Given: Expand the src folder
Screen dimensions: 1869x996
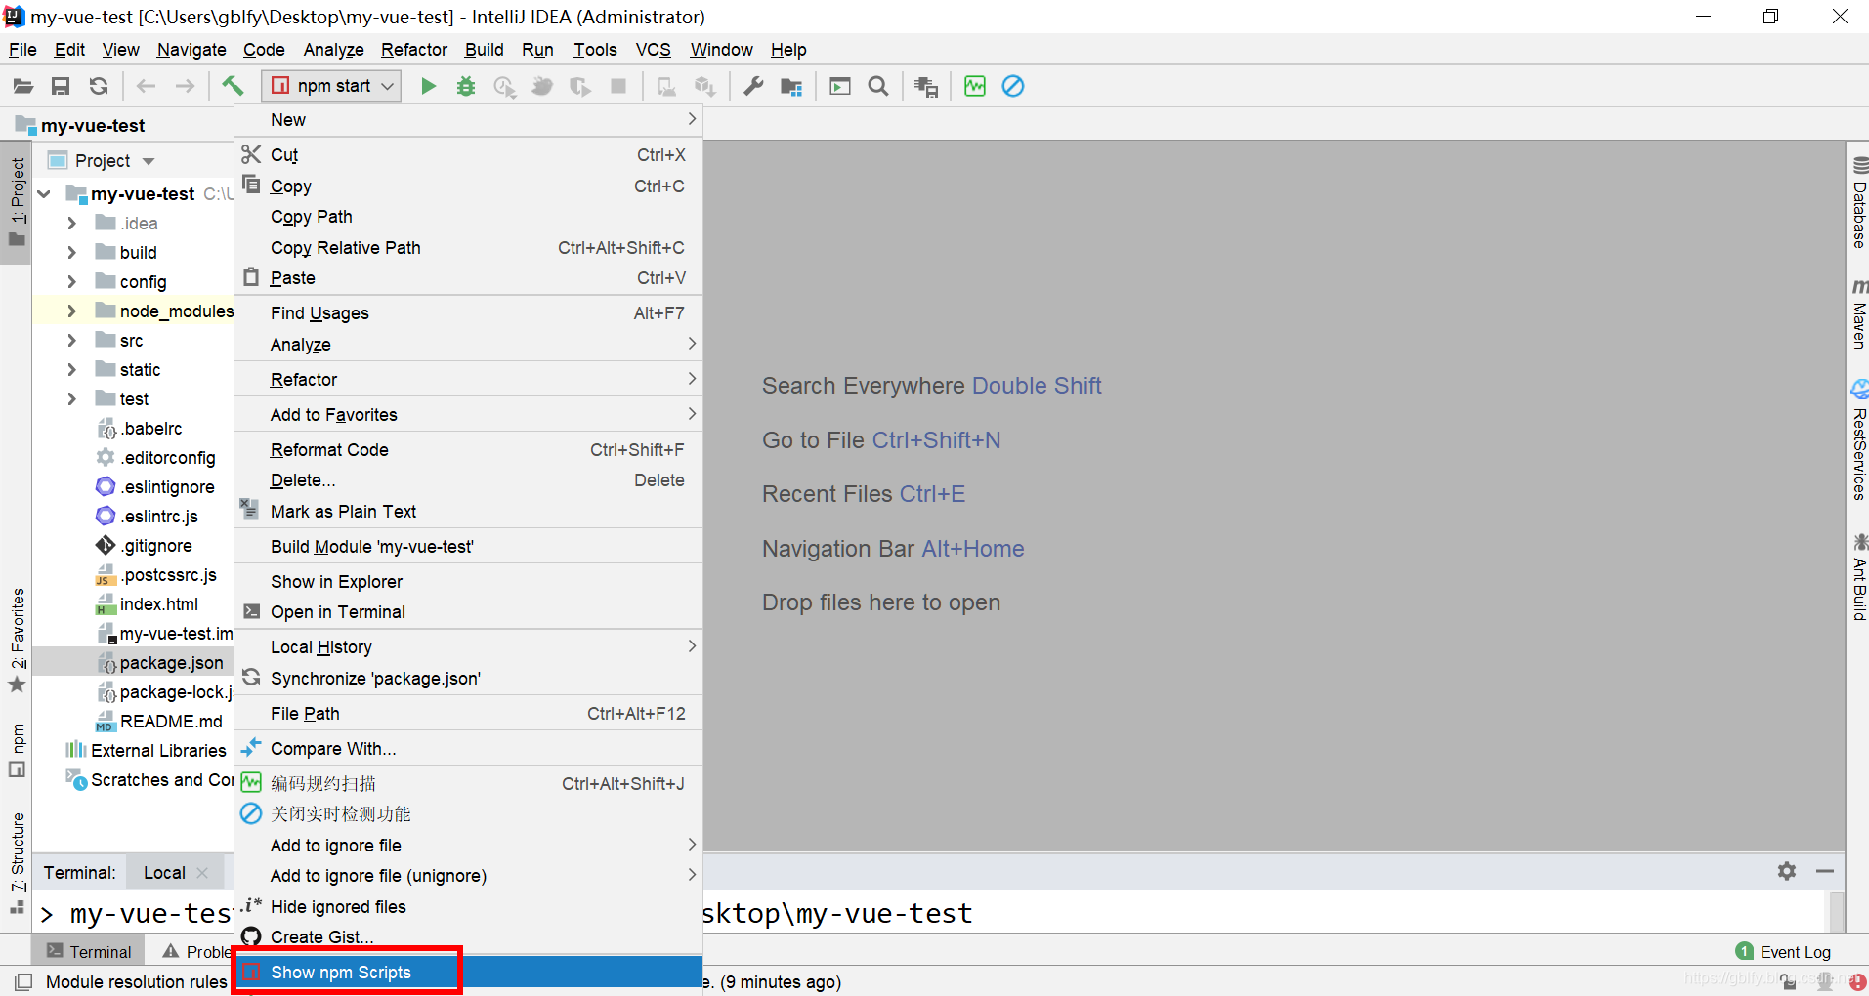Looking at the screenshot, I should pos(71,341).
